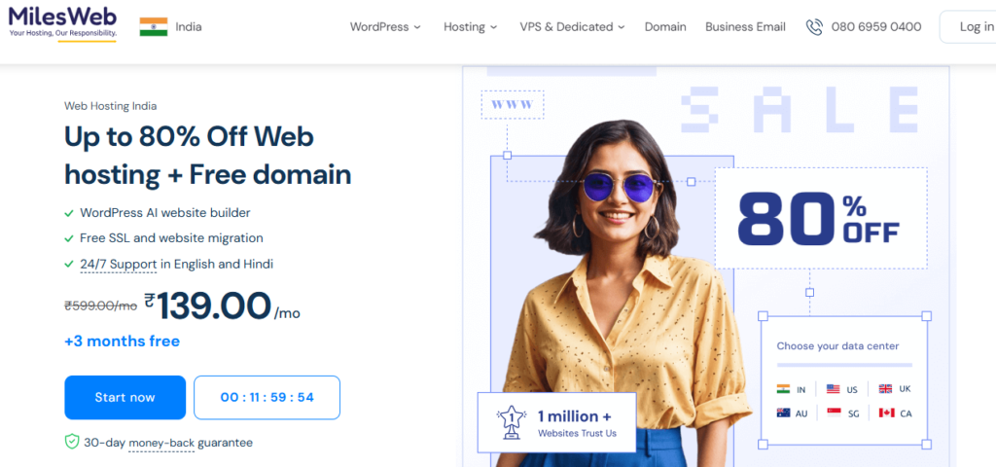Click the MilesWeb logo

point(63,22)
